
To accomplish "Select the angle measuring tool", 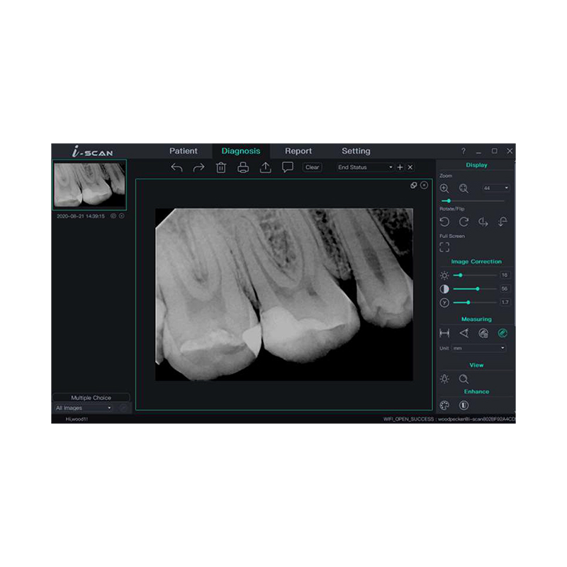I will 464,333.
